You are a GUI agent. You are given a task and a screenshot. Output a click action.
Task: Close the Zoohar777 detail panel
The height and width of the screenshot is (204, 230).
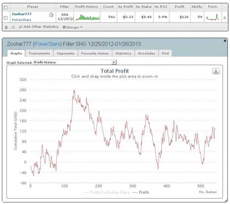pos(225,41)
